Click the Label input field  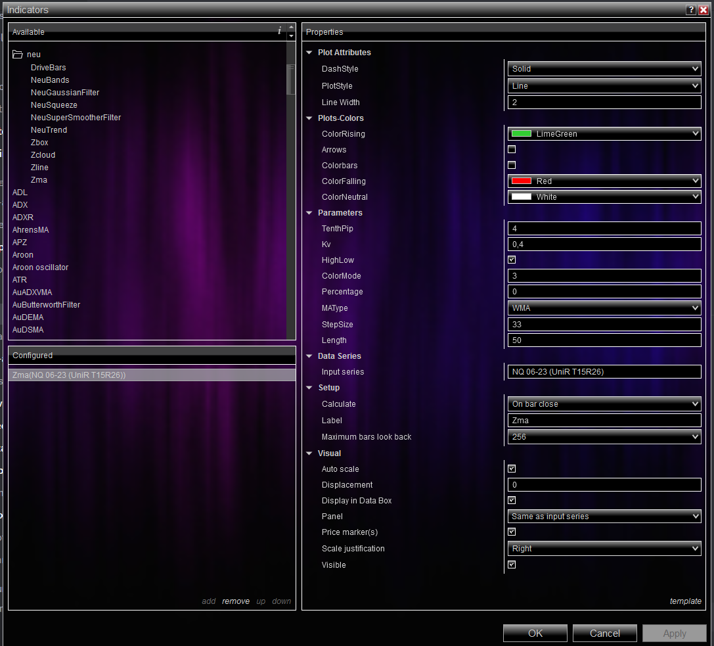[x=604, y=421]
